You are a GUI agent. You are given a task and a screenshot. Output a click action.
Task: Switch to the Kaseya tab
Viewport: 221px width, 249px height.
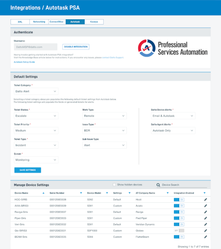(94, 22)
